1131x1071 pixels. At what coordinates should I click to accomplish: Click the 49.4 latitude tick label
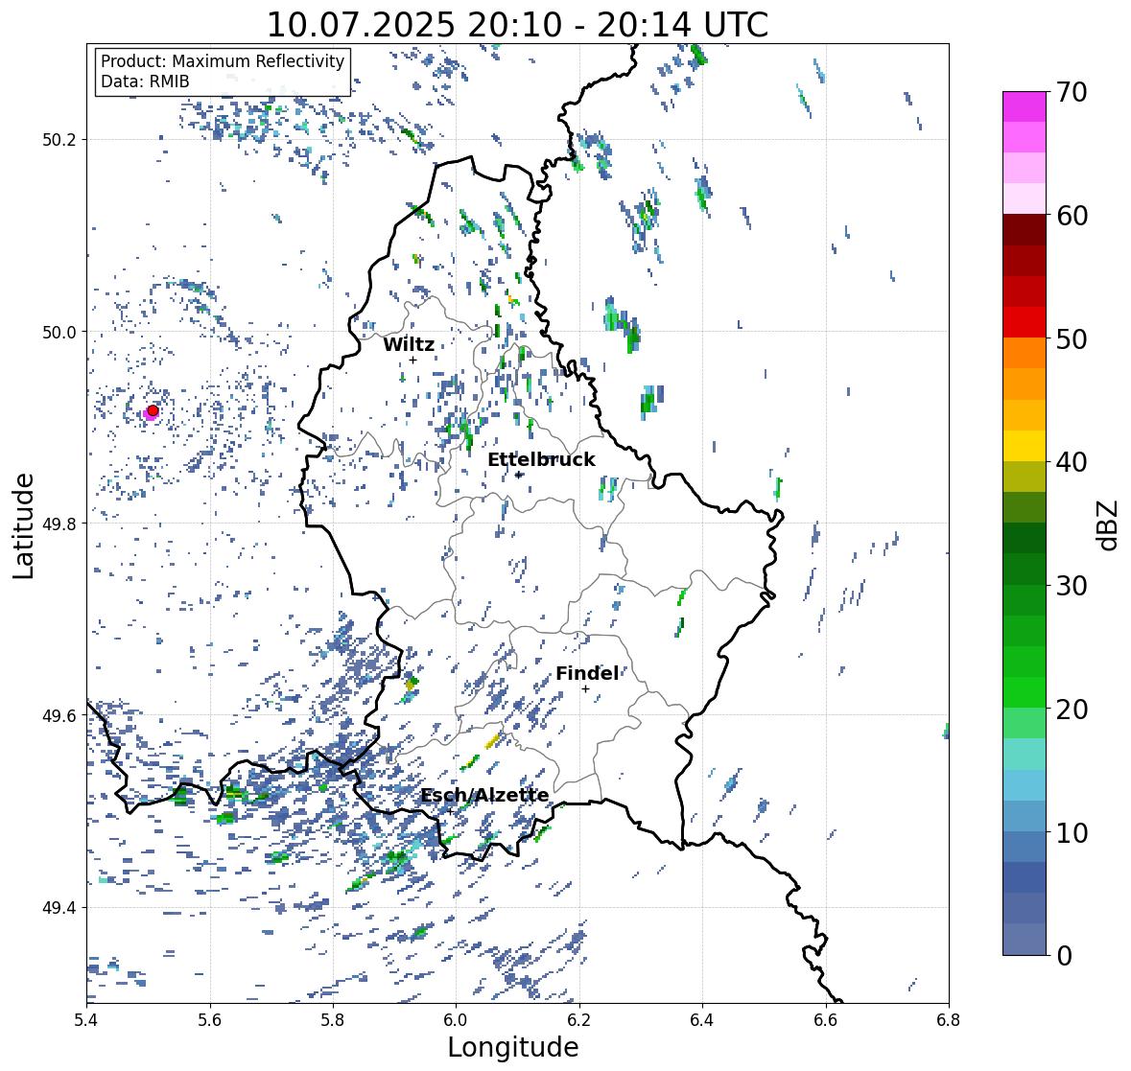59,908
